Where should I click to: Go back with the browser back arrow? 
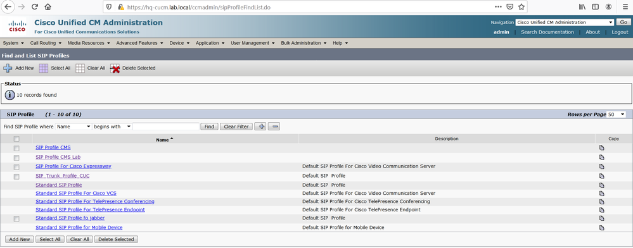click(8, 7)
